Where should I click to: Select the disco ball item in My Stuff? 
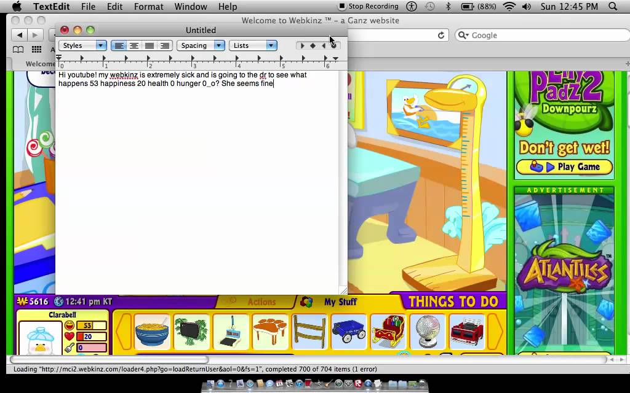428,331
